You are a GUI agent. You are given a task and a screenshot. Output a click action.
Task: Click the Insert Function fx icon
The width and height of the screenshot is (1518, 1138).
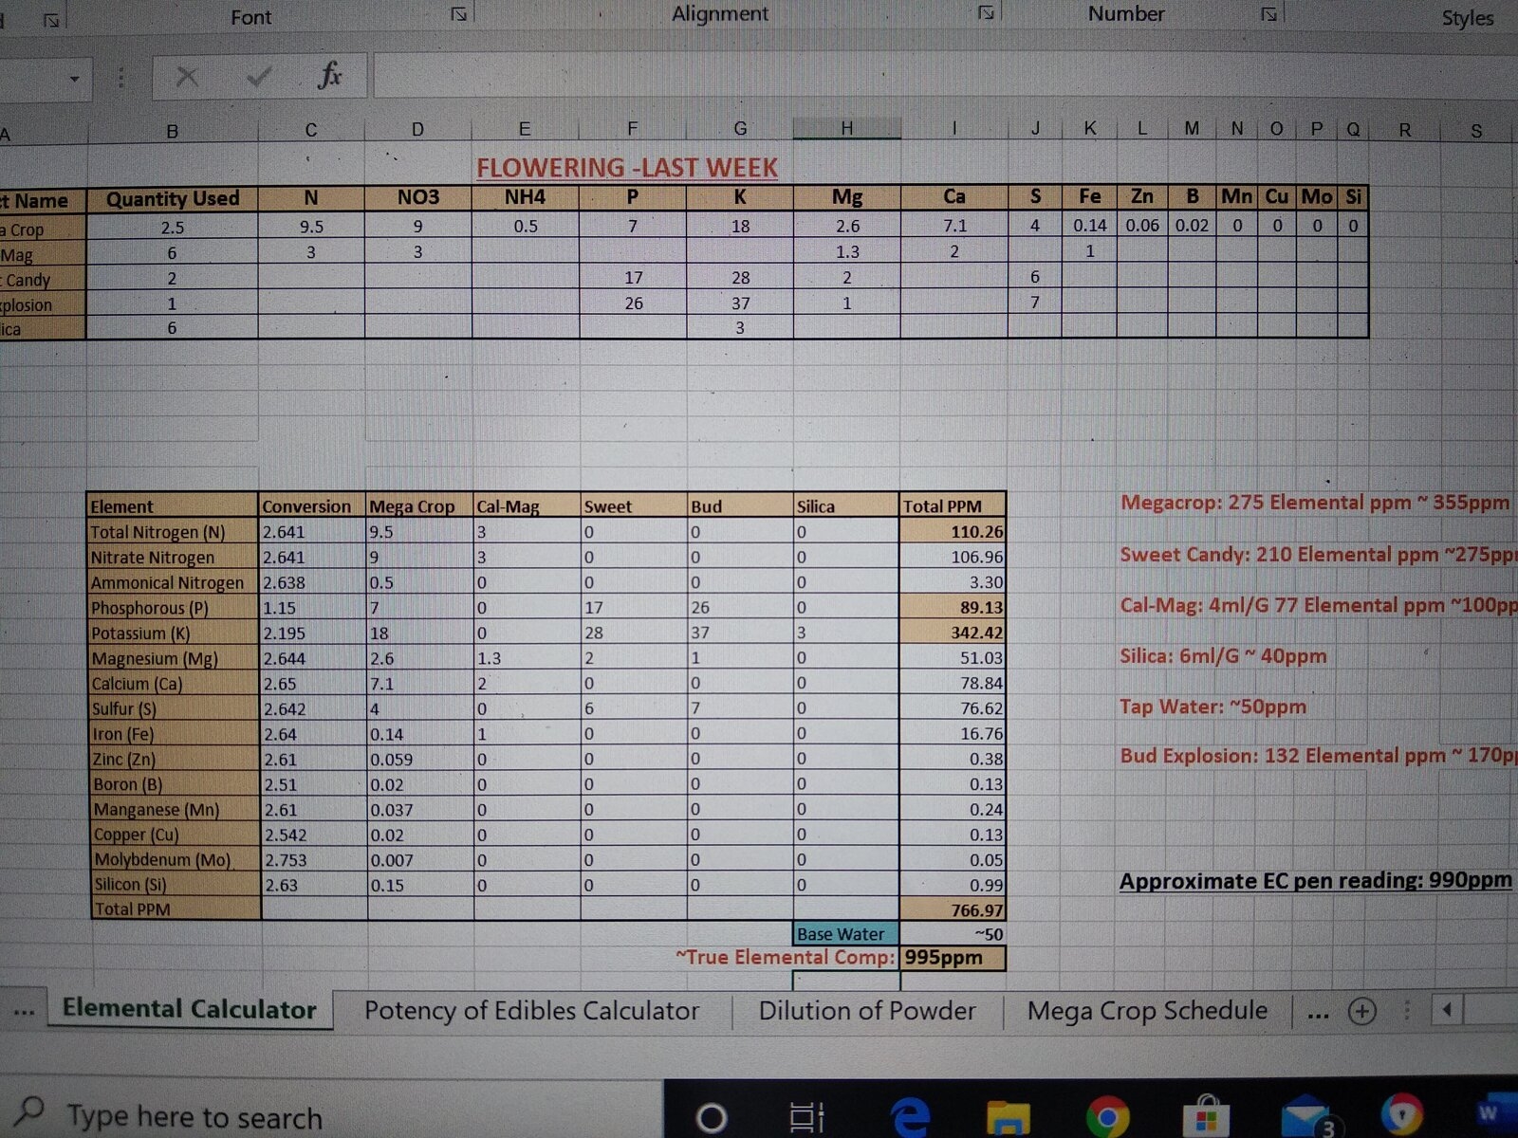point(329,75)
